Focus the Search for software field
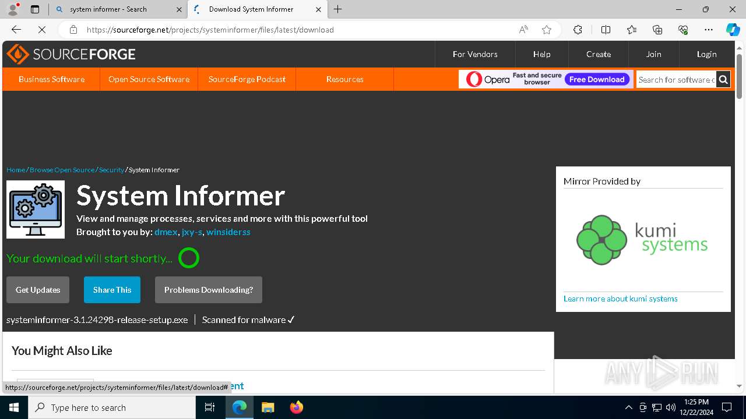The image size is (746, 419). (676, 80)
